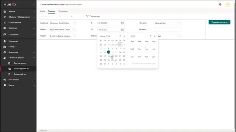This screenshot has height=132, width=236.
Task: Select day 15 in July calendar
Action: [124, 52]
